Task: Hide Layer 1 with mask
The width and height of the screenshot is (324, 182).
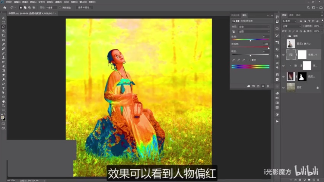Action: [283, 77]
